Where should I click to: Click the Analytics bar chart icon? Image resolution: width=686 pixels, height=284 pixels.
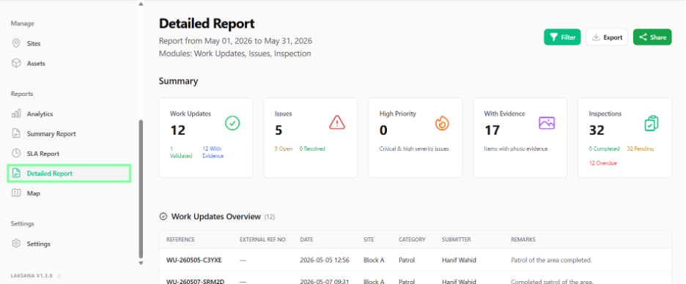(16, 113)
